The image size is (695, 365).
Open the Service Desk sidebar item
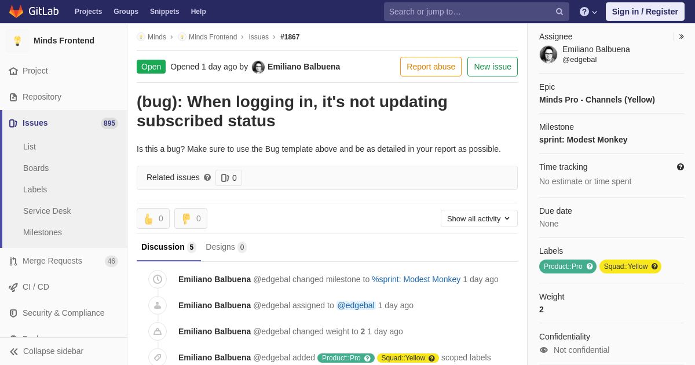tap(47, 211)
